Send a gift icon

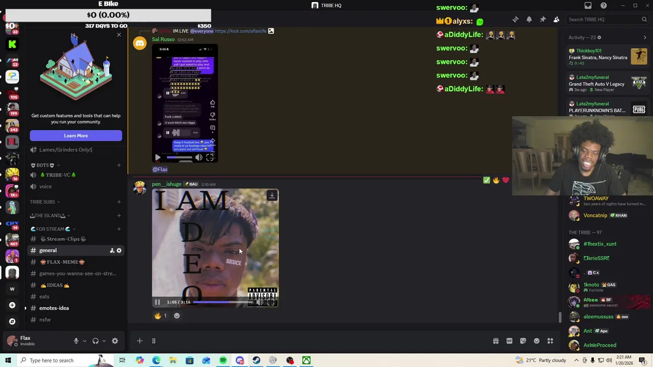[495, 341]
